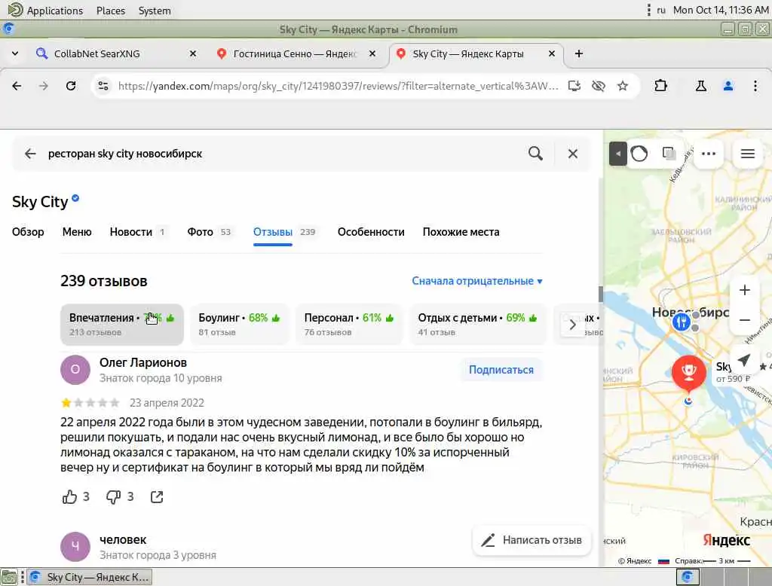Image resolution: width=772 pixels, height=586 pixels.
Task: Clear the search with the X icon
Action: (x=573, y=154)
